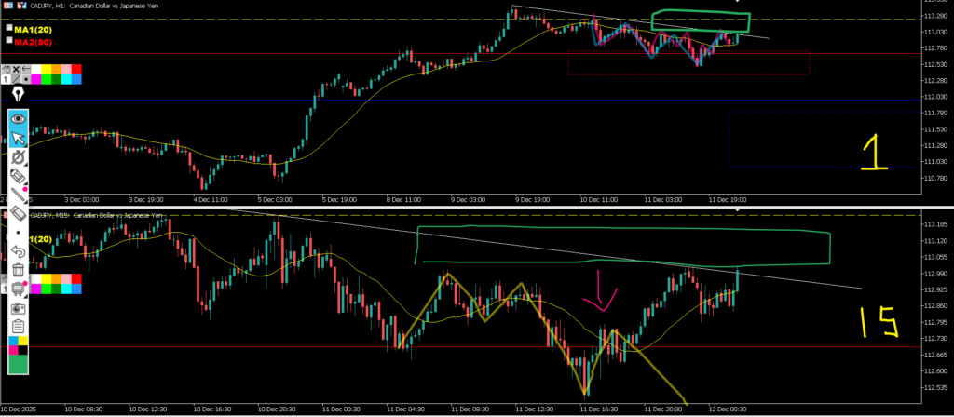Open the pen size dot selector

[19, 233]
